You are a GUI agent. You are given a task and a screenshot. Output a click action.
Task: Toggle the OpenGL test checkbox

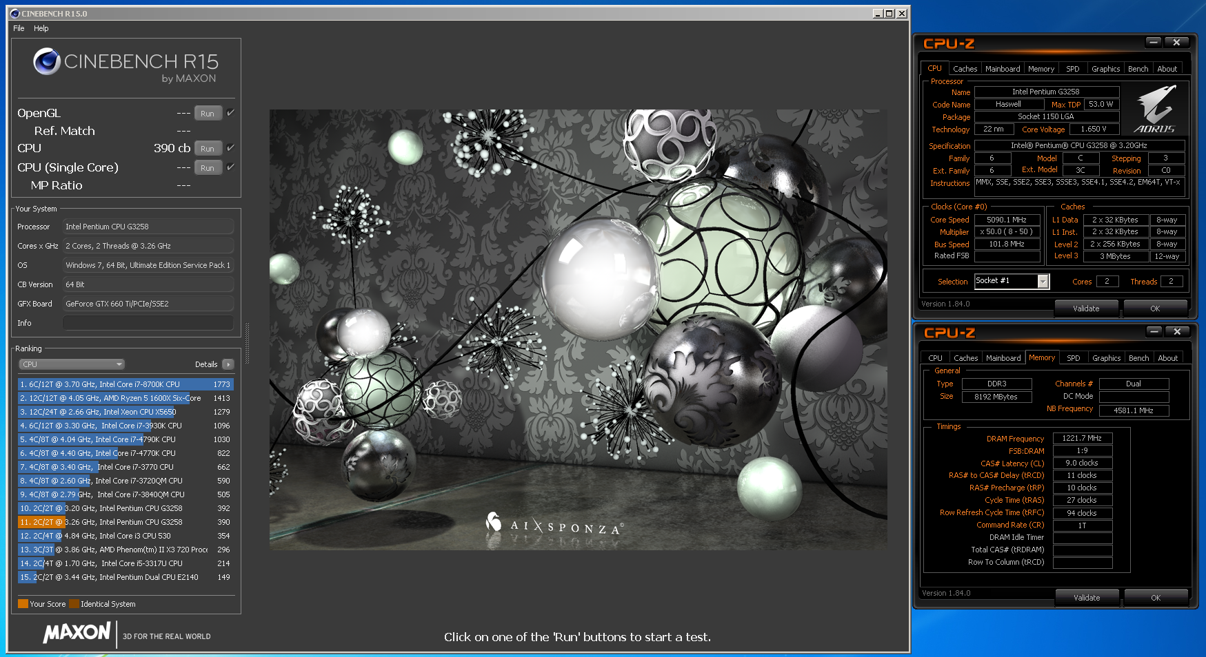(x=230, y=112)
